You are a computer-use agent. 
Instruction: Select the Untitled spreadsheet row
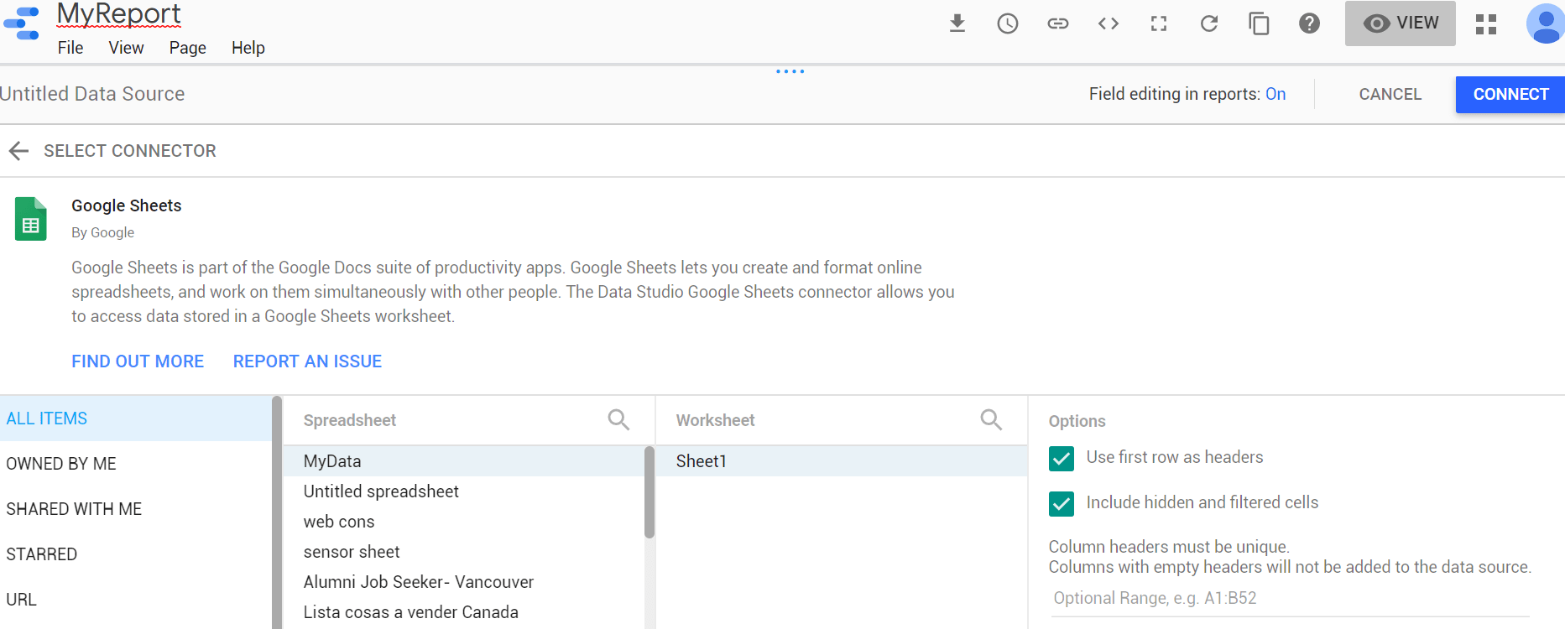click(x=463, y=491)
